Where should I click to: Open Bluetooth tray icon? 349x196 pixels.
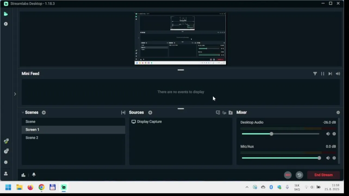pos(271,187)
